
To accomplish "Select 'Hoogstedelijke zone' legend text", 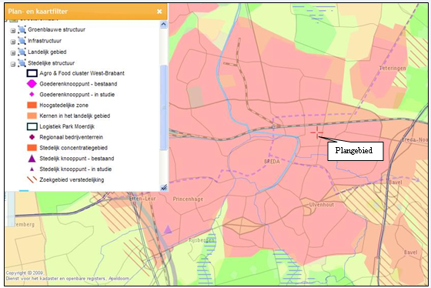I will tap(64, 105).
